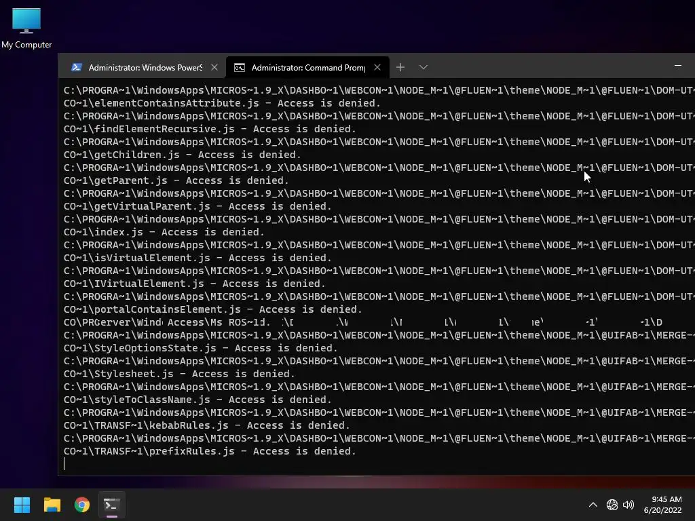Click index.js access denied line
Image resolution: width=695 pixels, height=521 pixels.
(x=164, y=232)
